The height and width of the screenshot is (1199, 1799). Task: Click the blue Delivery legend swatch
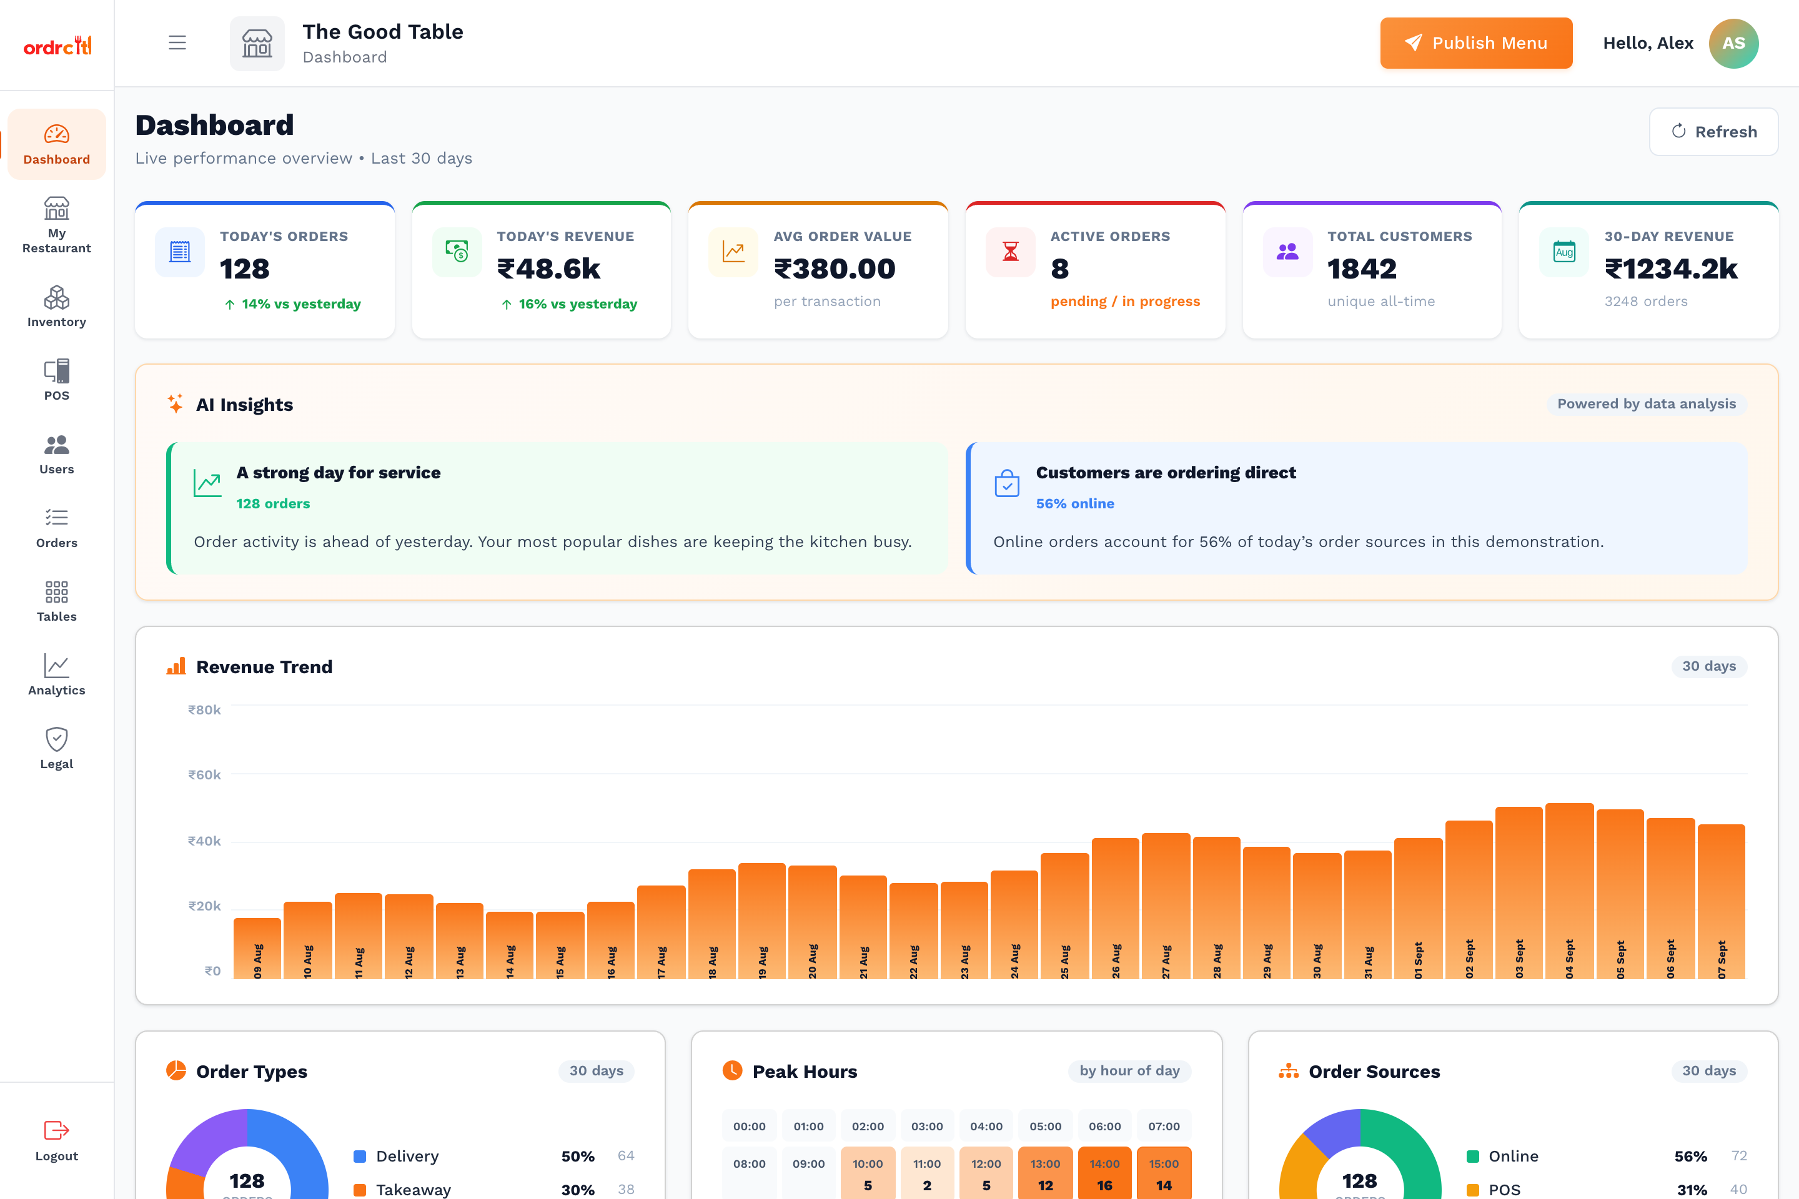[x=360, y=1156]
